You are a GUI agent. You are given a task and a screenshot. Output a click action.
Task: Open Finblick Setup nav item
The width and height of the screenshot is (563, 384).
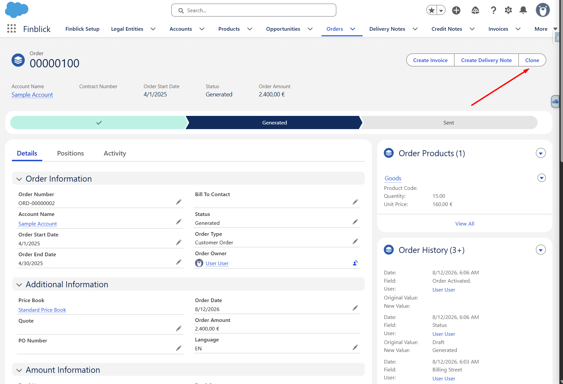(83, 29)
